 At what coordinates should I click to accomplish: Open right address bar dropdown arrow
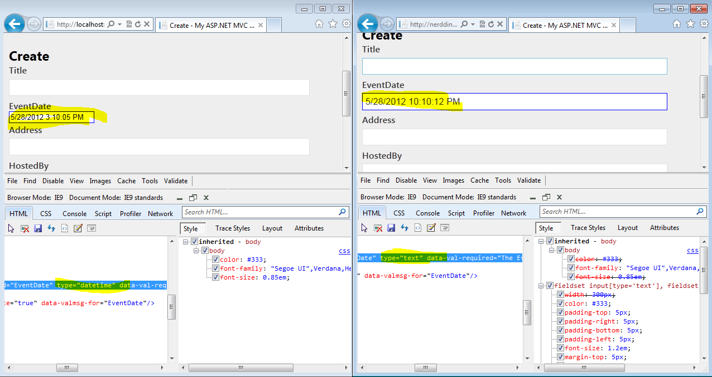[473, 25]
